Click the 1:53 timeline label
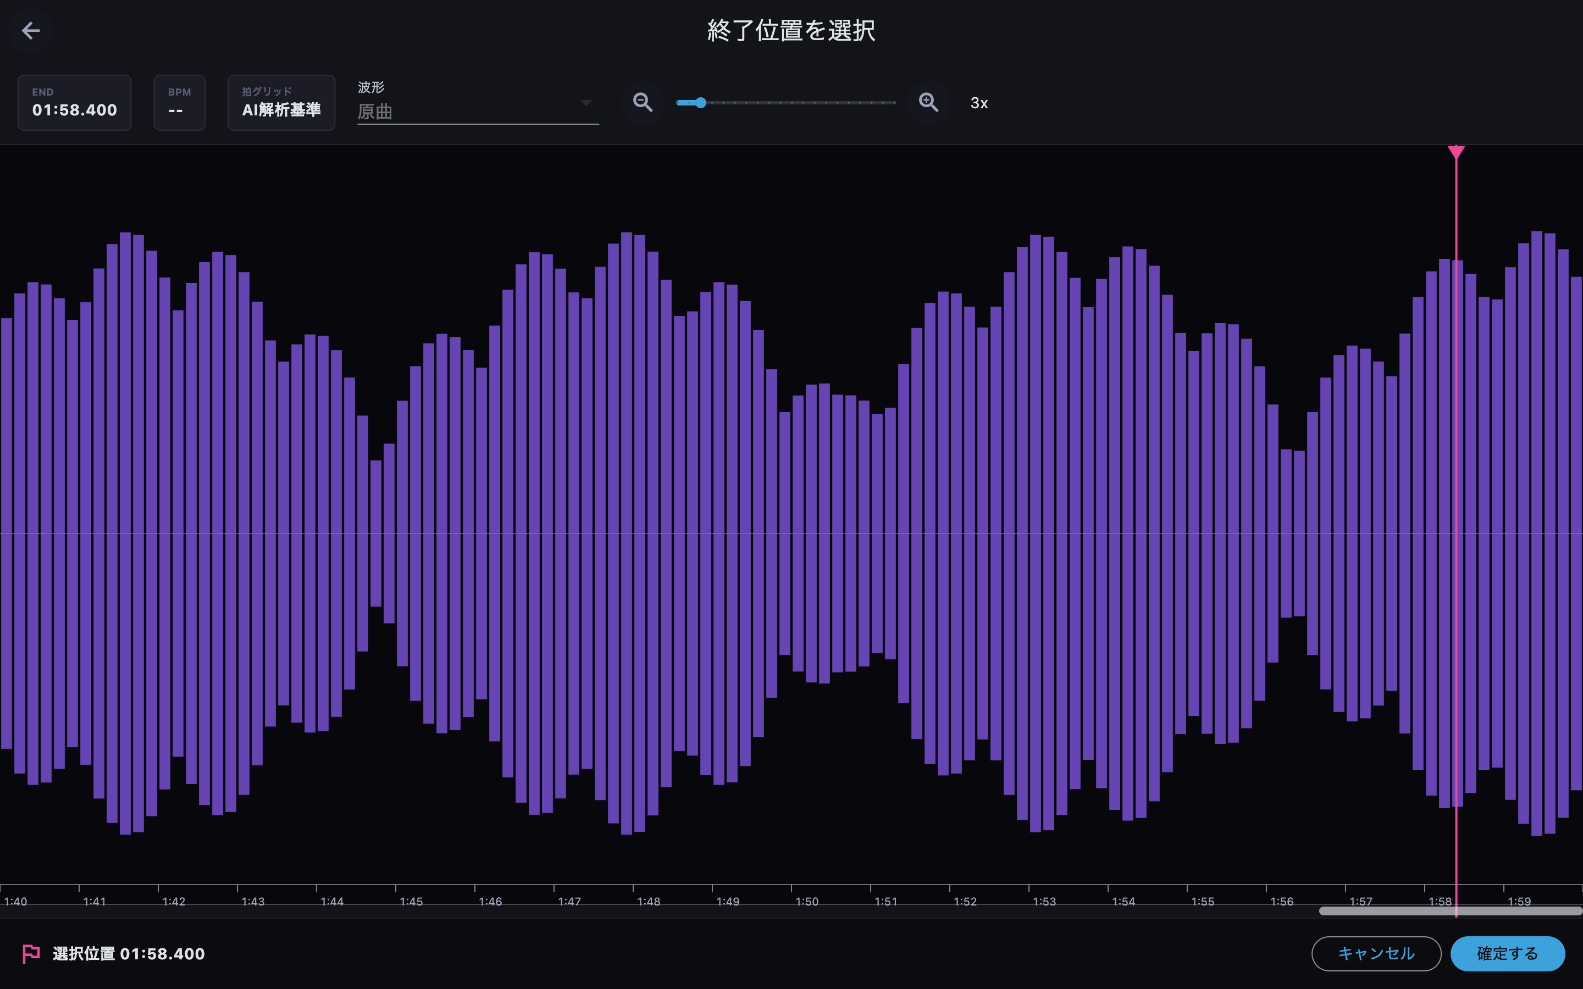The width and height of the screenshot is (1583, 989). pos(1044,901)
